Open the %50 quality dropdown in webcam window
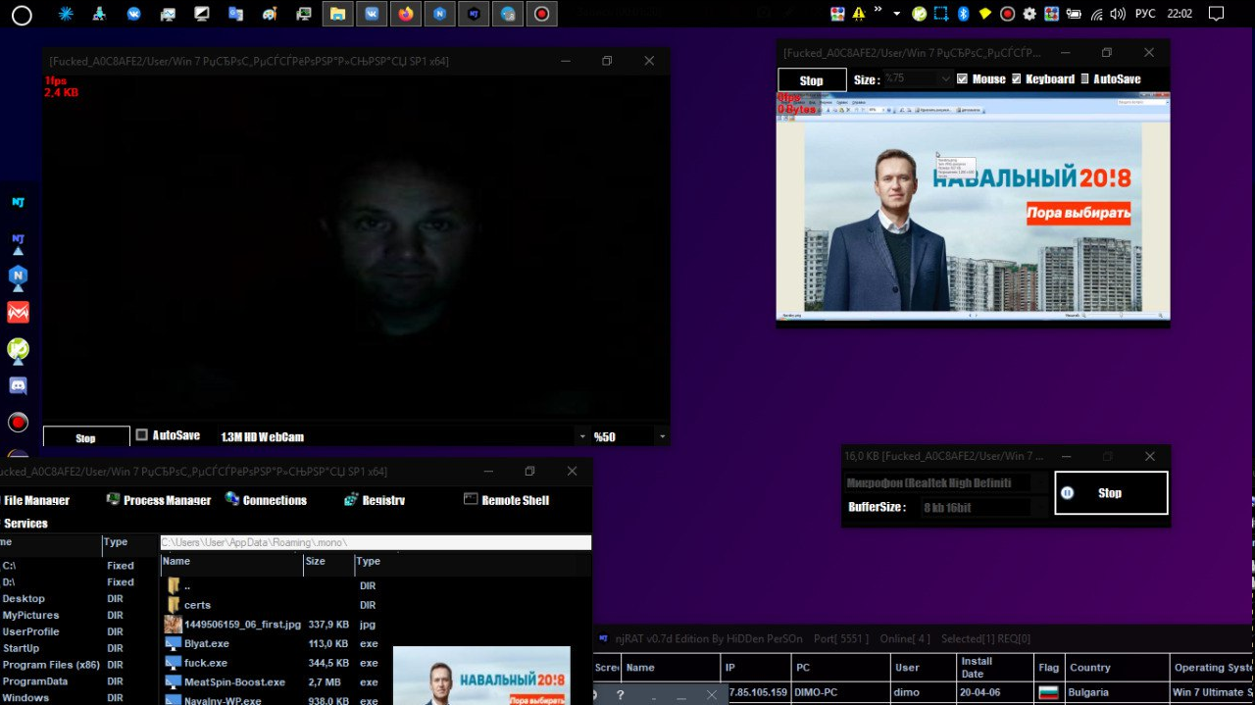This screenshot has width=1255, height=705. (662, 436)
